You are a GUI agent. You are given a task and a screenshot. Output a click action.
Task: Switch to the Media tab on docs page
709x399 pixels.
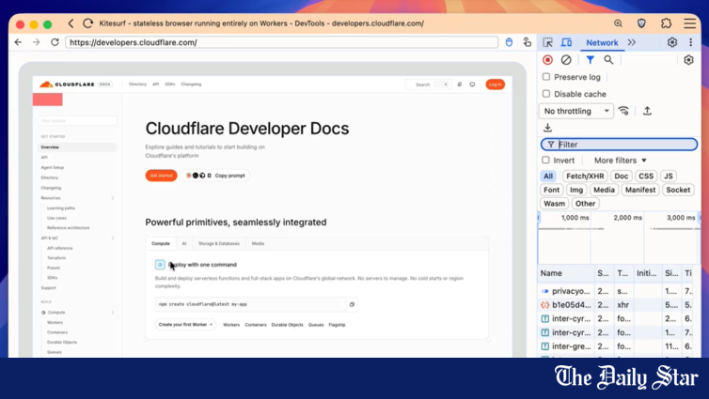258,243
